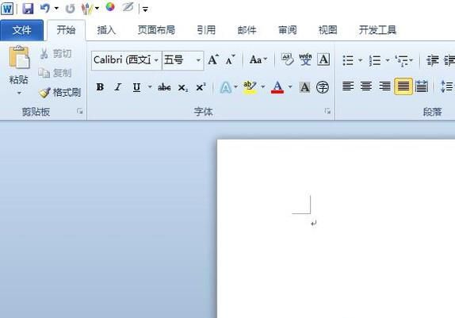The width and height of the screenshot is (455, 318).
Task: Toggle Bold formatting
Action: (x=100, y=87)
